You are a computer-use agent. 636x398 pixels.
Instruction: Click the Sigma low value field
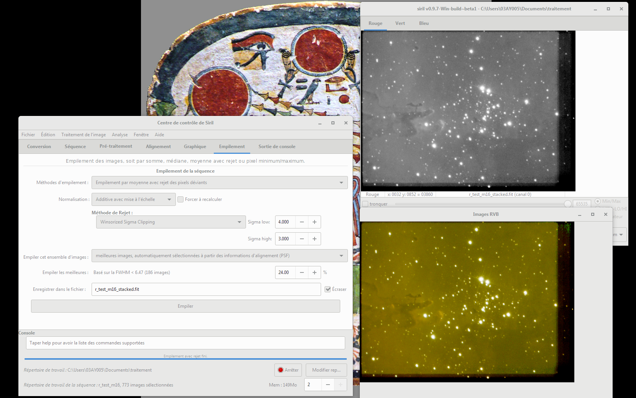(x=285, y=222)
